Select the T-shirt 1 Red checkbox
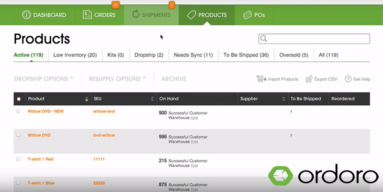This screenshot has width=383, height=192. click(x=19, y=159)
